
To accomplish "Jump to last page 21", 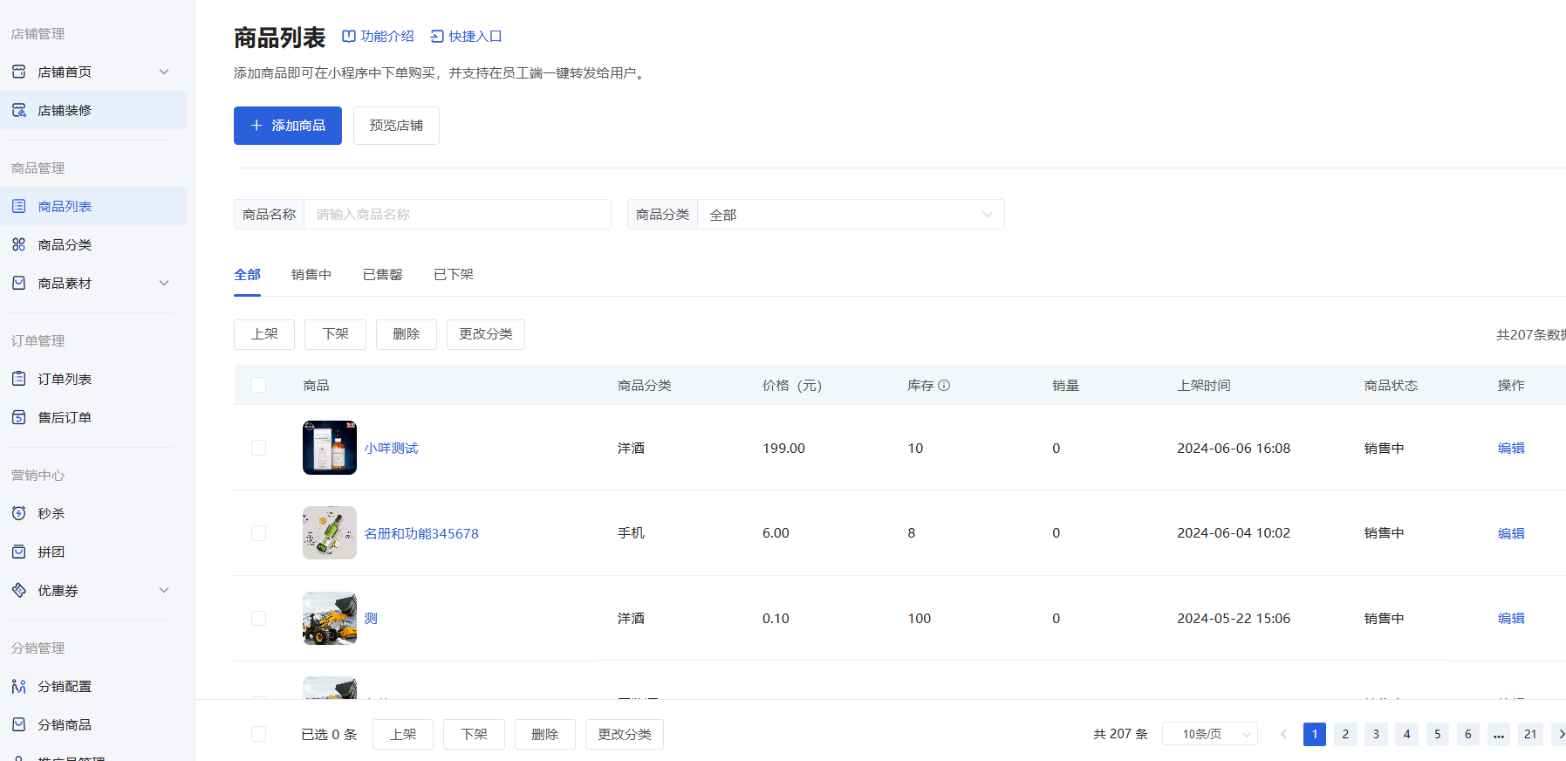I will (x=1530, y=734).
